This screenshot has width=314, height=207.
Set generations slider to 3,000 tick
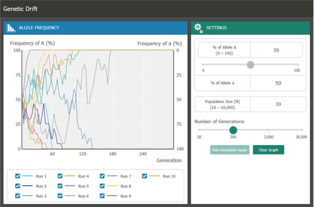coord(268,130)
